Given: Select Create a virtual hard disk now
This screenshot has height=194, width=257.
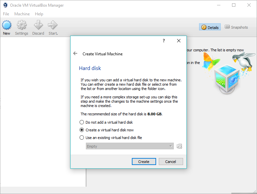Looking at the screenshot, I should click(107, 130).
